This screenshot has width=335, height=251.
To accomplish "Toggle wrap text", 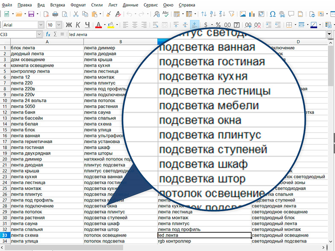I will click(x=155, y=25).
